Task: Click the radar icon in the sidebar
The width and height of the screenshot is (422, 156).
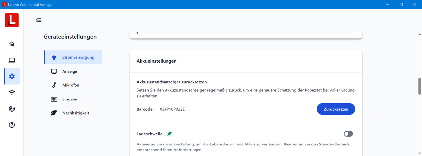Action: [12, 109]
